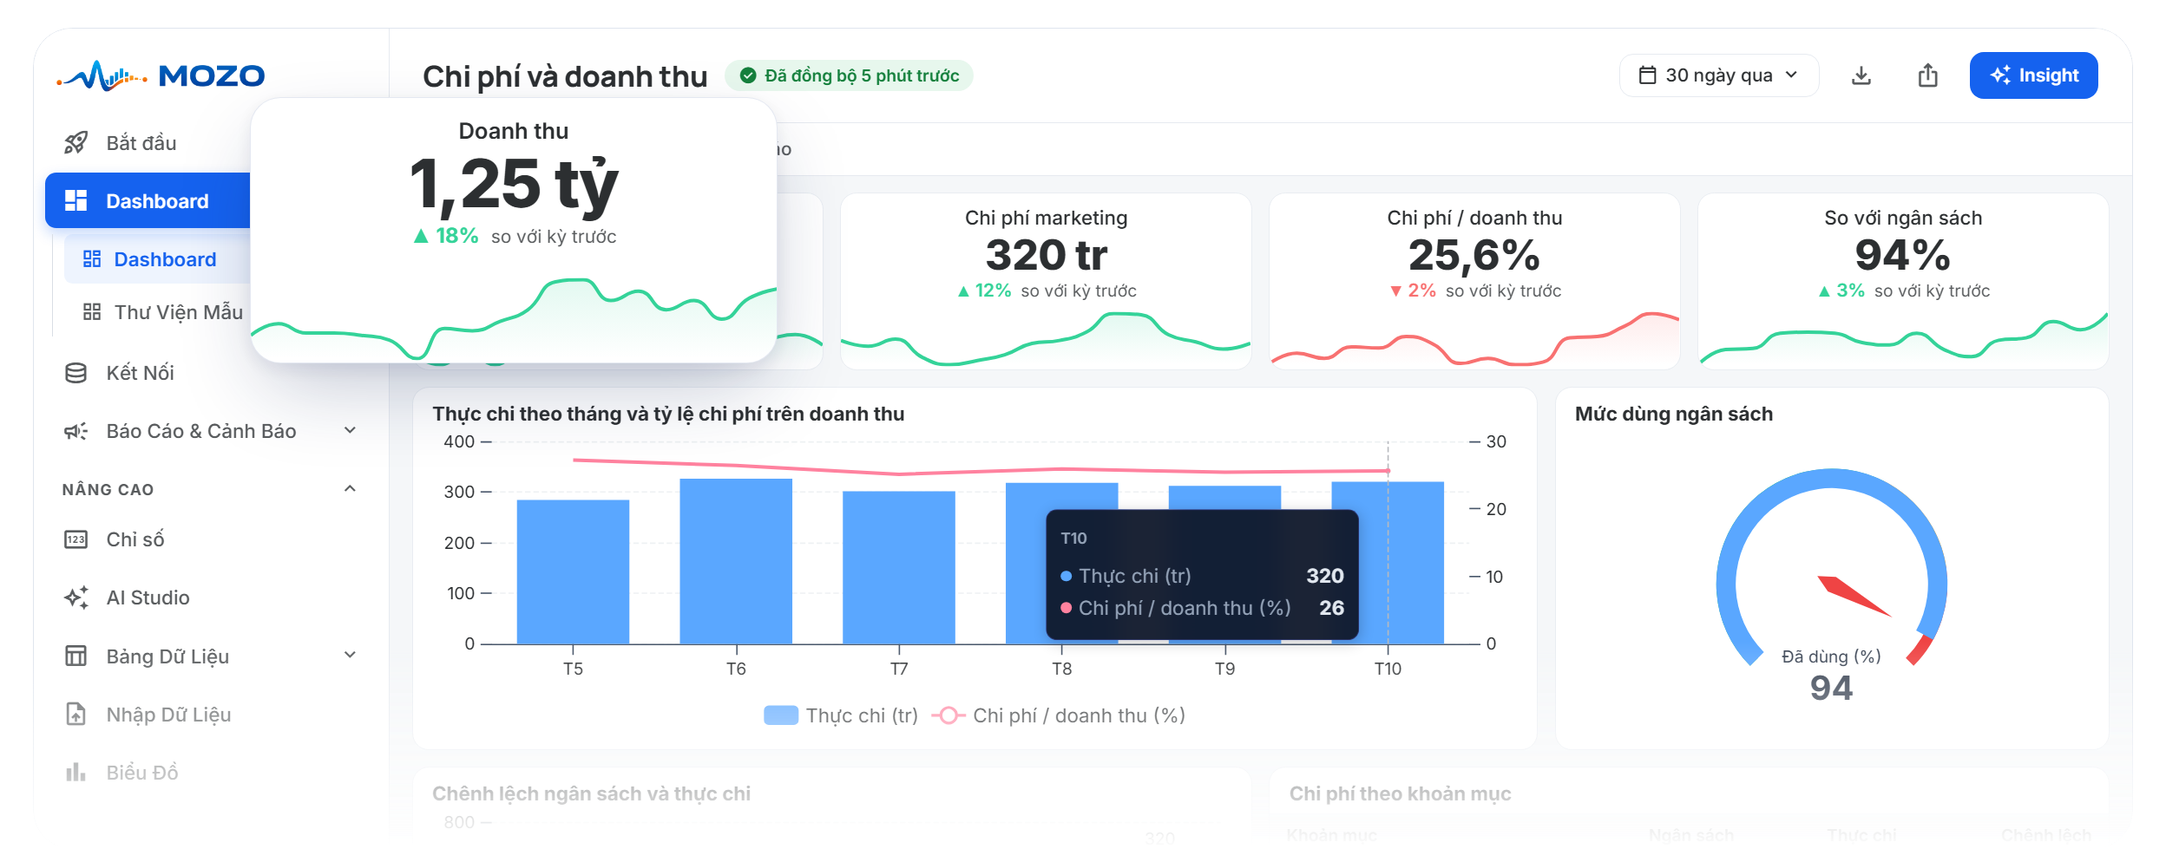
Task: Collapse the NÂNG CAO section
Action: [350, 488]
